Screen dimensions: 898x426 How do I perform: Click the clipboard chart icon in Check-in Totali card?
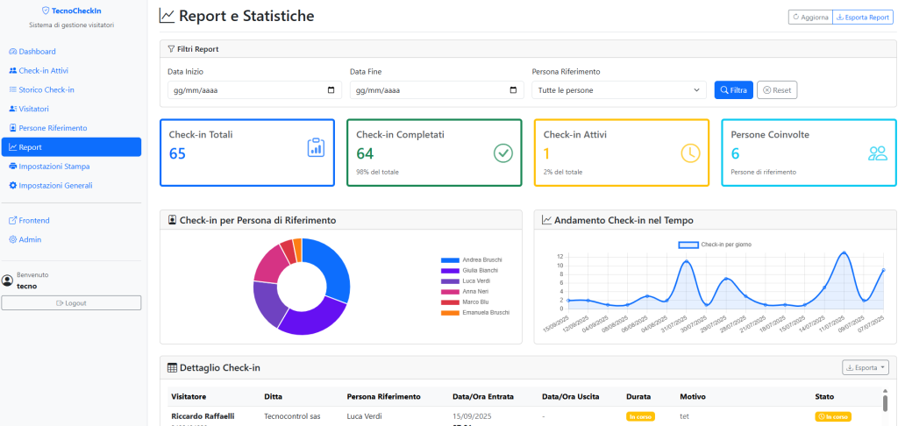(316, 148)
